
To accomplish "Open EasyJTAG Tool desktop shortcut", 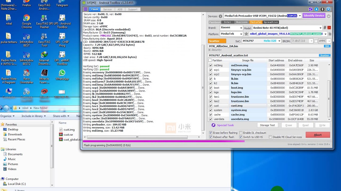I will point(44,40).
